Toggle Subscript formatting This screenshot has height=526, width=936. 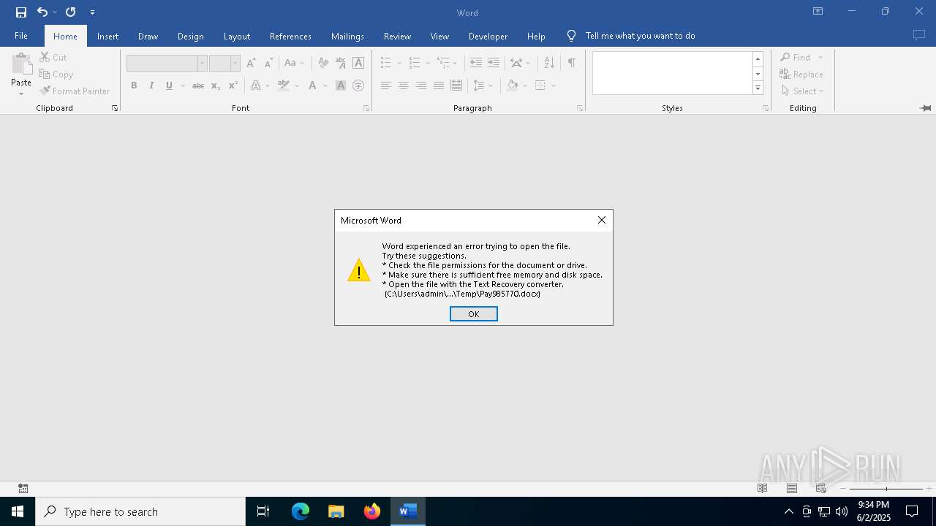[216, 85]
